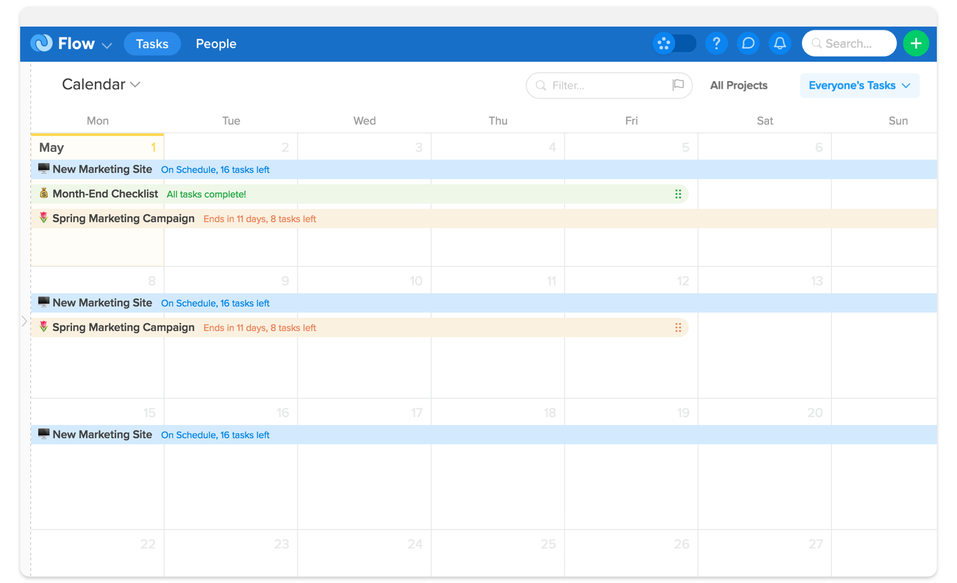Open Everyone's Tasks dropdown

point(859,85)
